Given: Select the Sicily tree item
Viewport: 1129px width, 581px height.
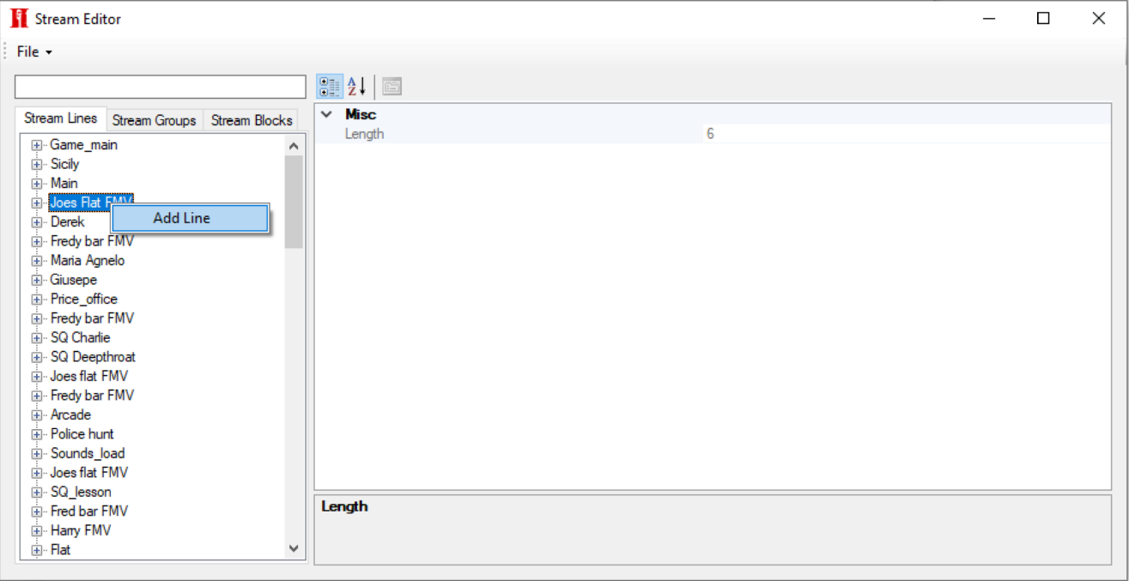Looking at the screenshot, I should tap(64, 164).
